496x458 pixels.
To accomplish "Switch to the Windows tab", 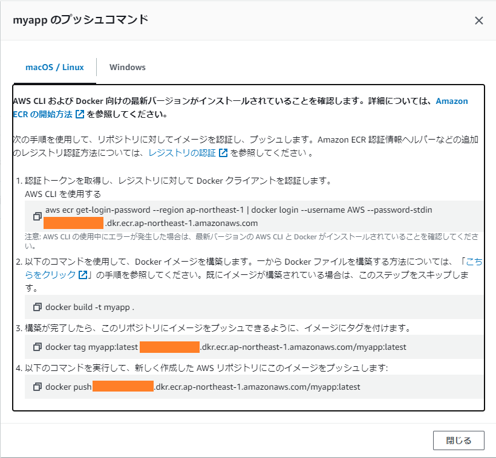I will [128, 67].
